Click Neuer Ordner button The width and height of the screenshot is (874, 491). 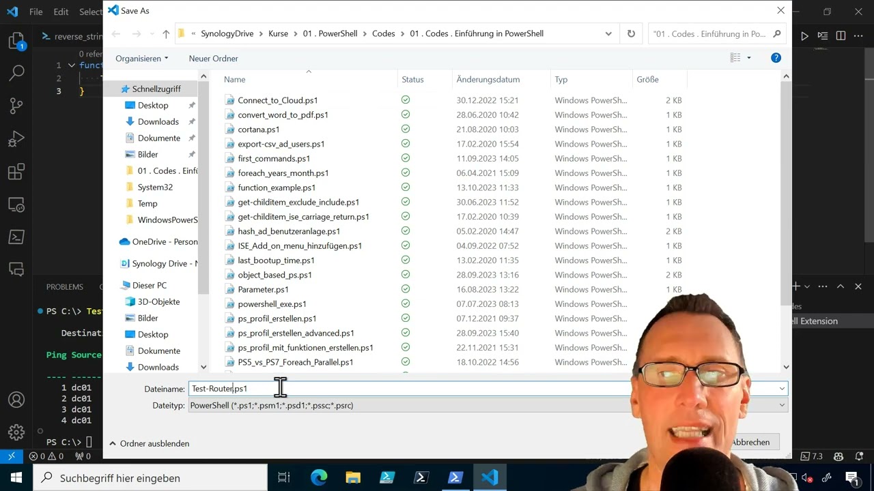point(214,59)
